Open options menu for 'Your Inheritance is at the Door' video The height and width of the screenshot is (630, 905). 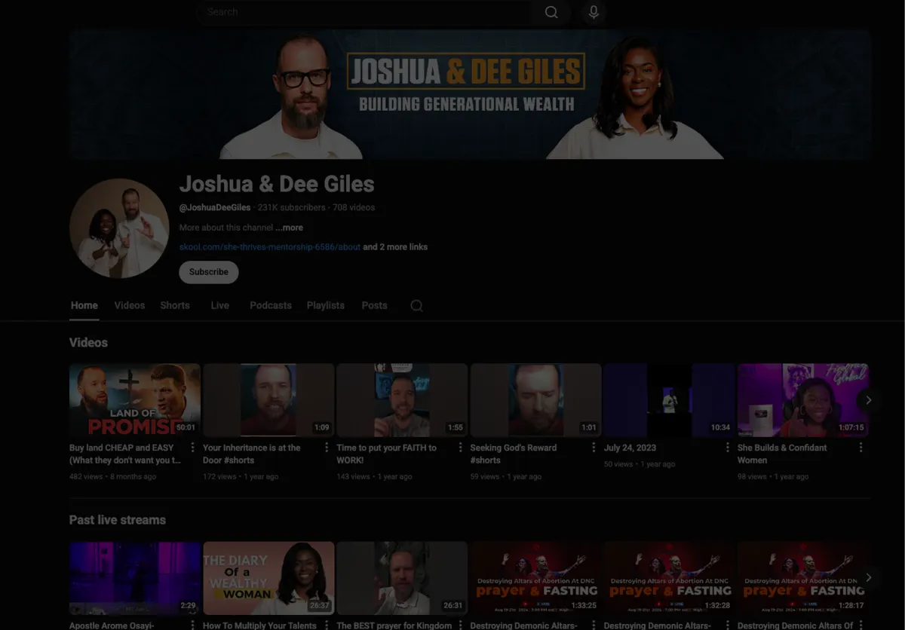[x=327, y=448]
